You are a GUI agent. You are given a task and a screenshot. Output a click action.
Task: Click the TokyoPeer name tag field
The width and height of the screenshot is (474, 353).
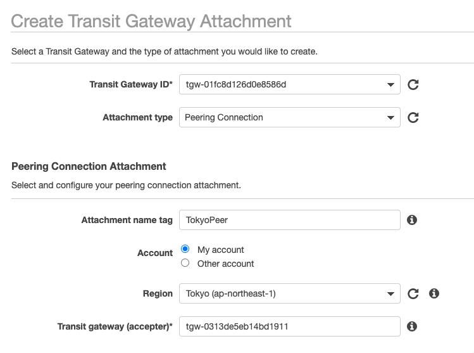290,220
